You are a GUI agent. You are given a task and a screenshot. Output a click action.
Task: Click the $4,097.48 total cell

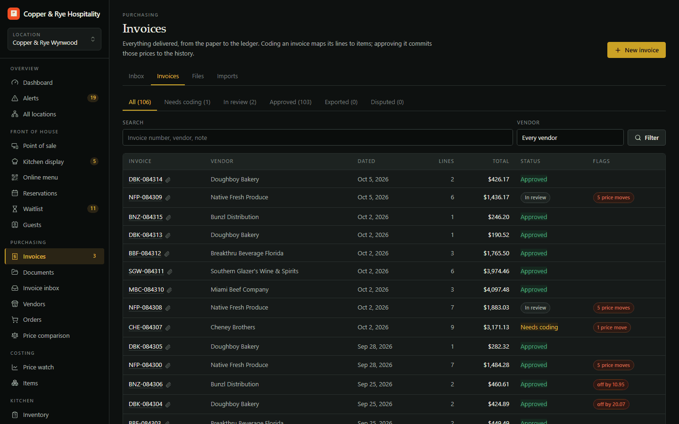[496, 289]
